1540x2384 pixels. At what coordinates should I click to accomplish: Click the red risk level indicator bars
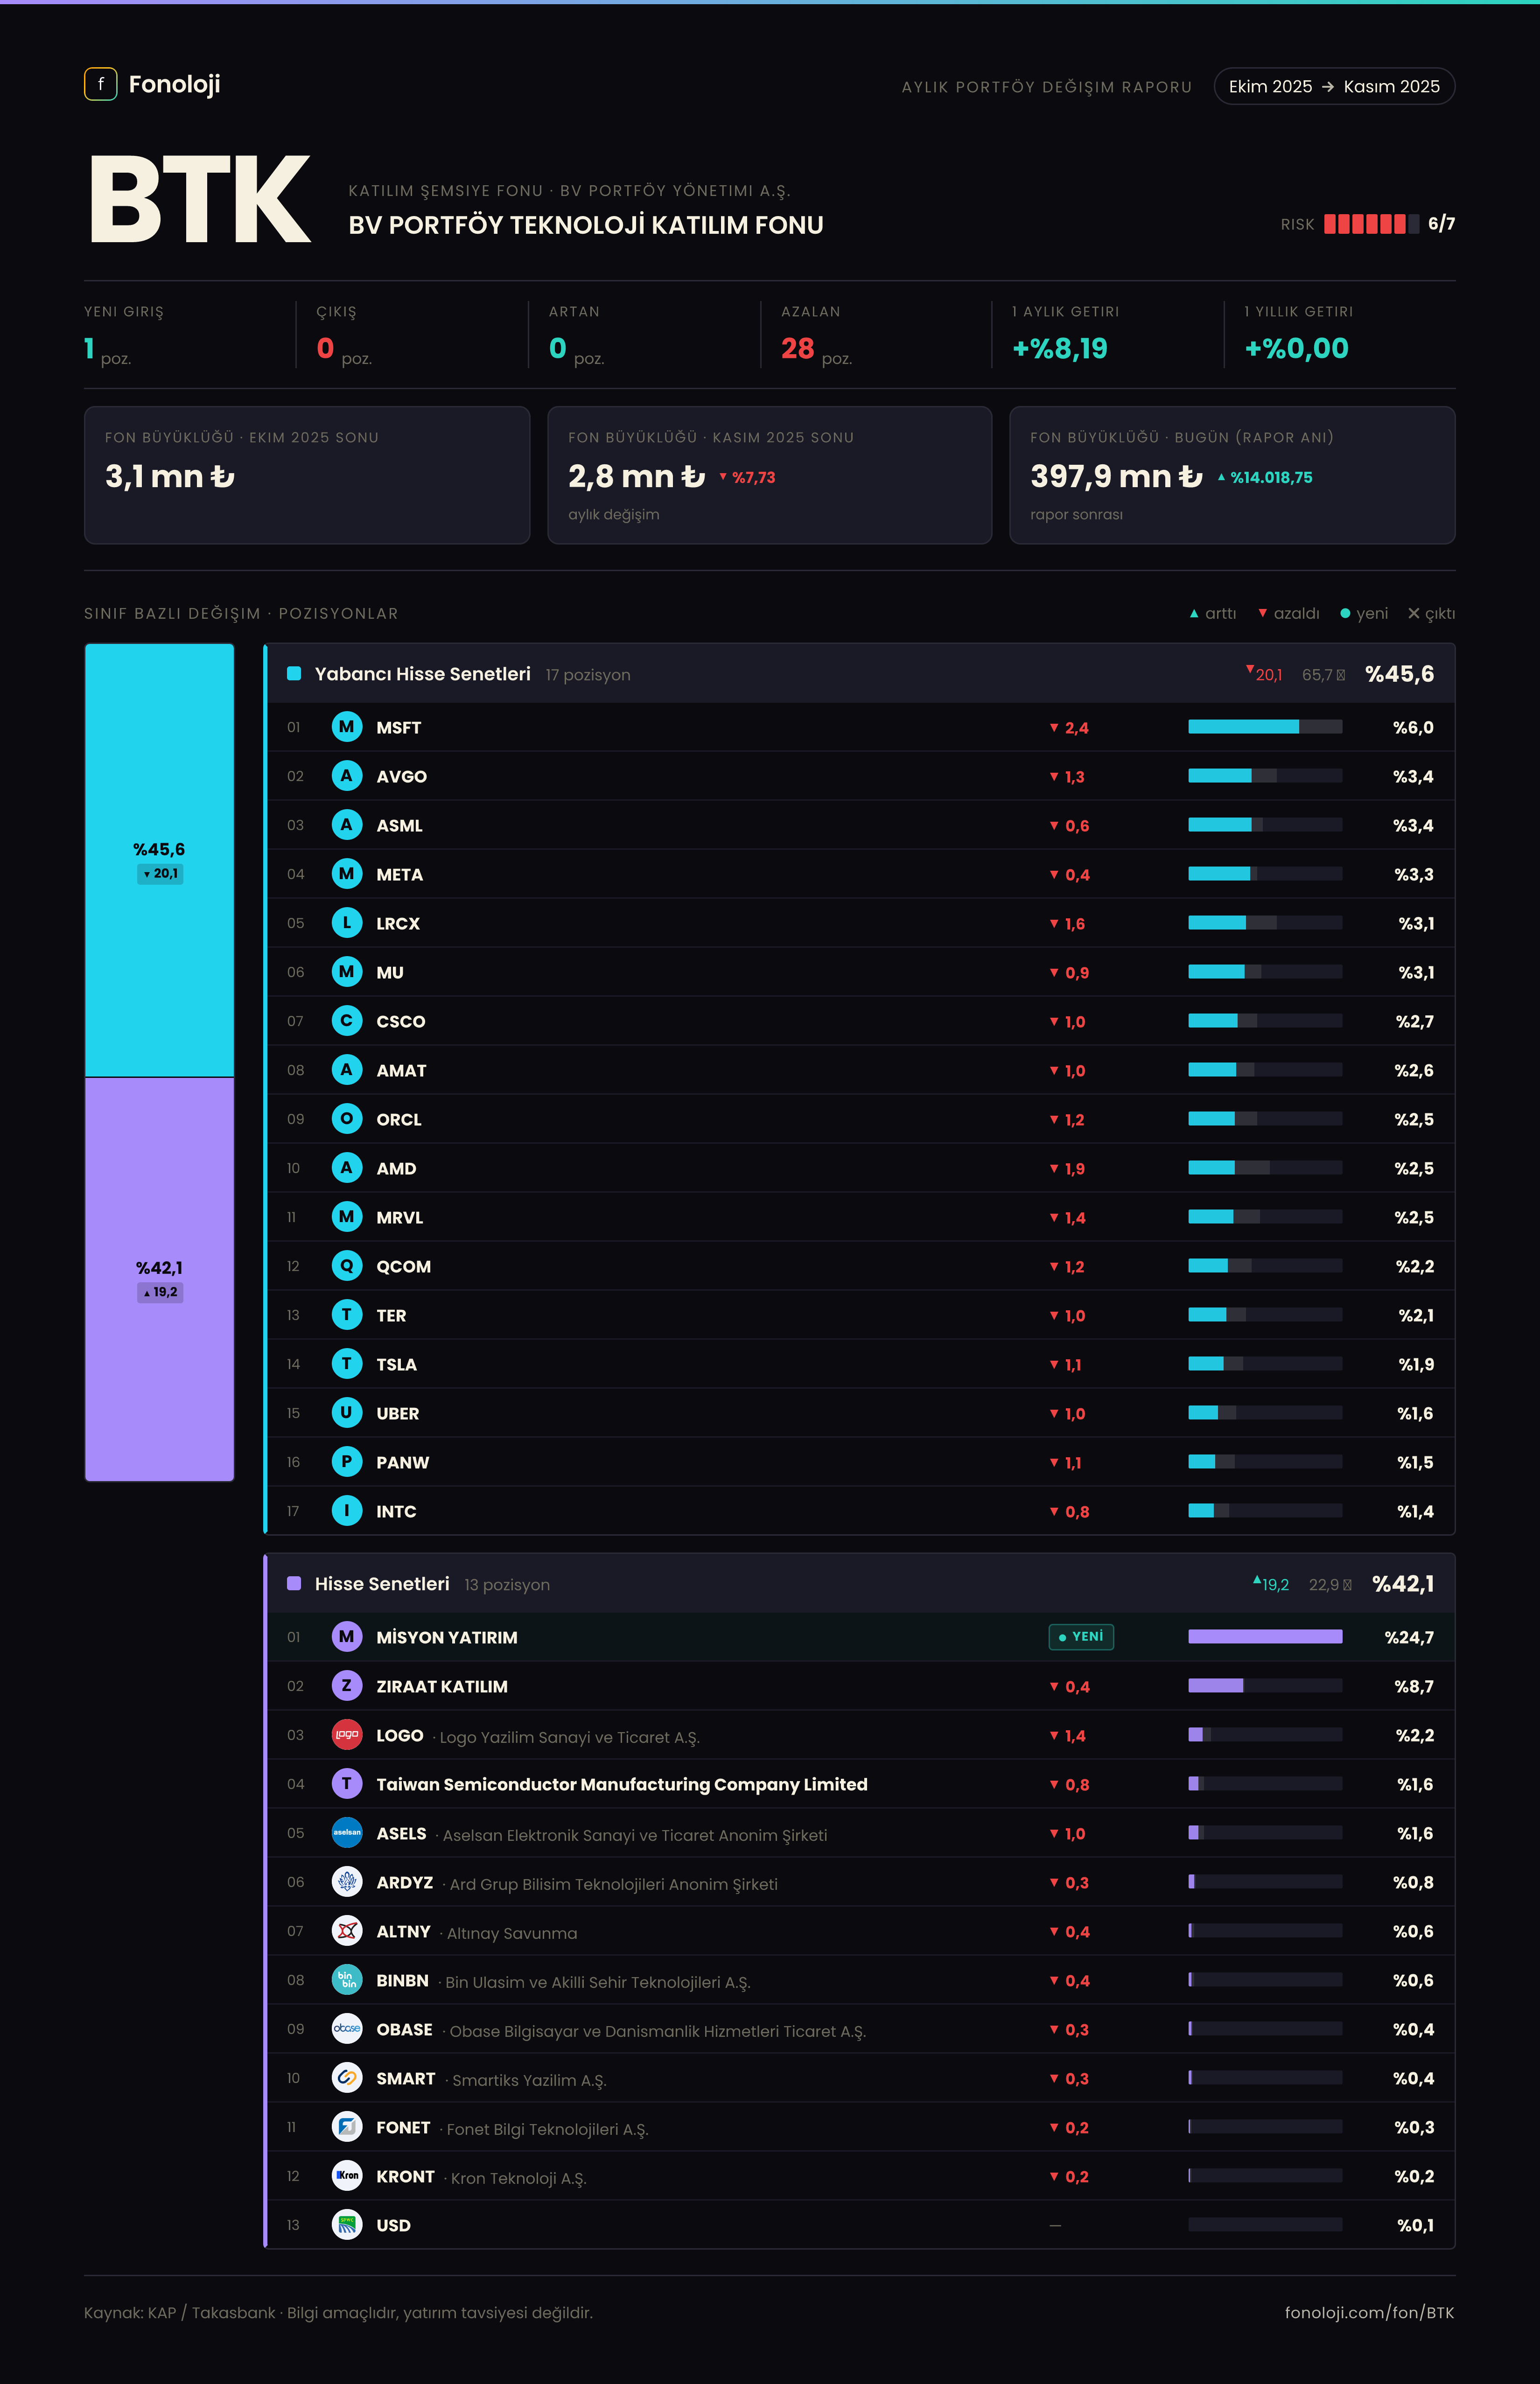1371,224
